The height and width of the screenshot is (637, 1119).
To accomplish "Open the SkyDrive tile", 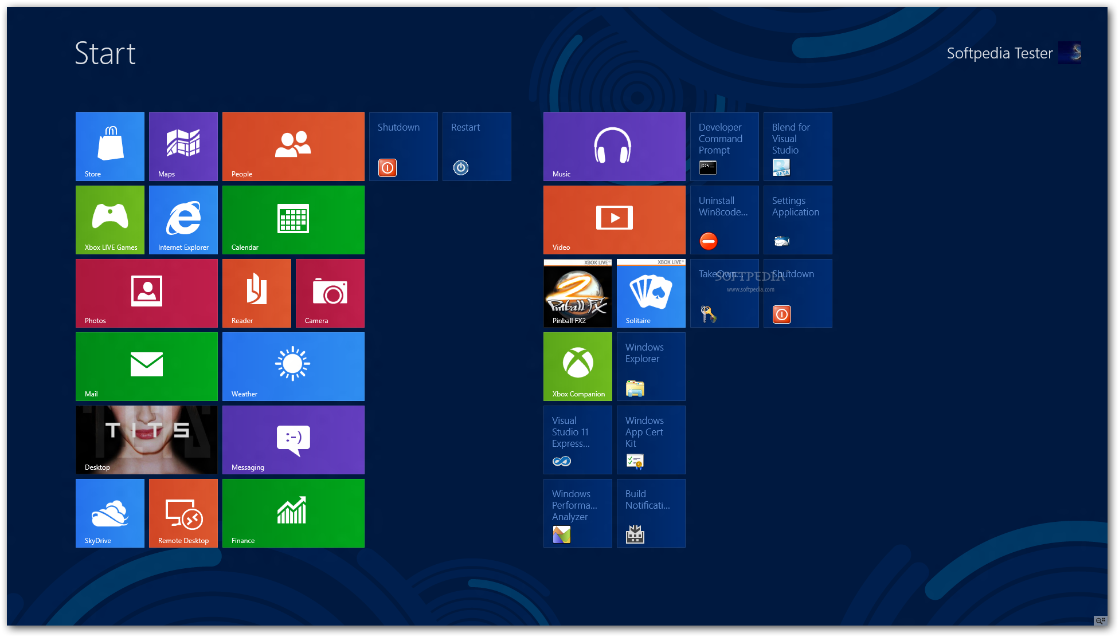I will [110, 513].
